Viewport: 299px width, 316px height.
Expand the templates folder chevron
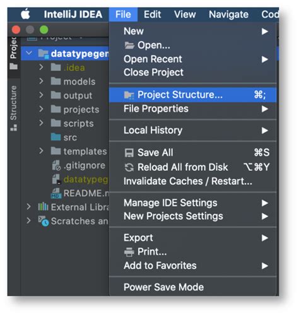[x=41, y=151]
